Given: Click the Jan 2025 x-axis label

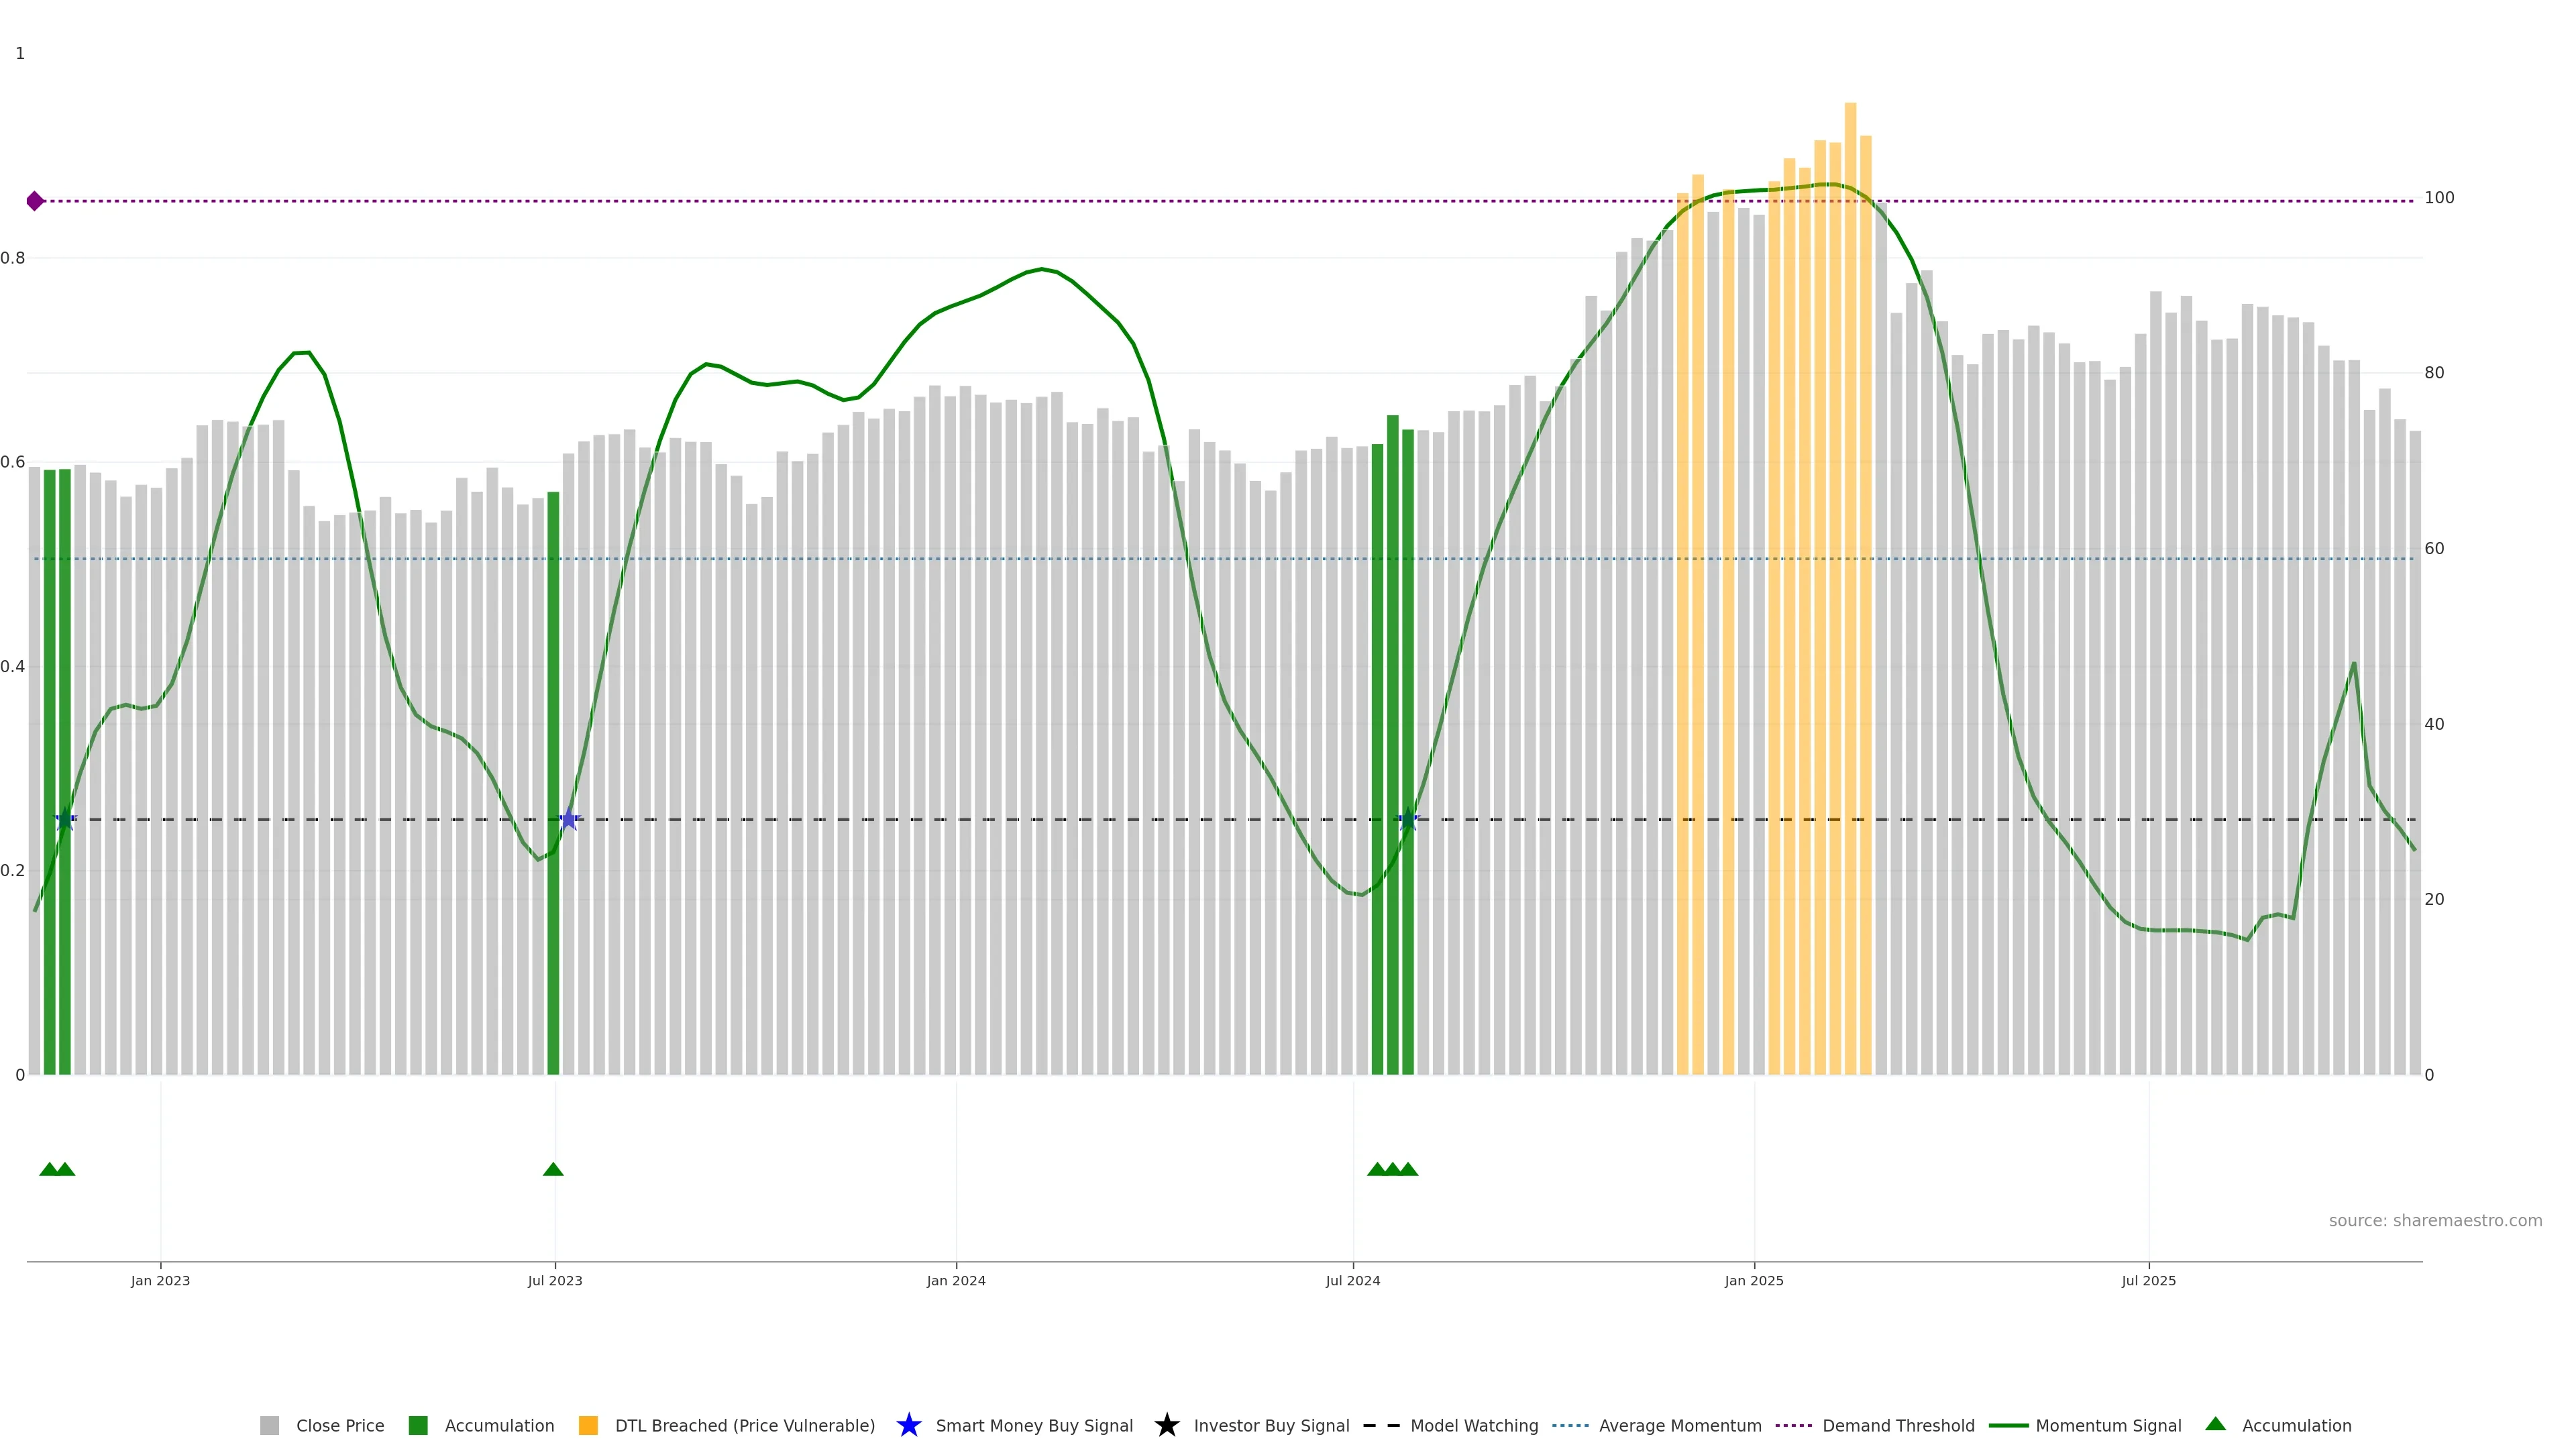Looking at the screenshot, I should (x=1753, y=1281).
